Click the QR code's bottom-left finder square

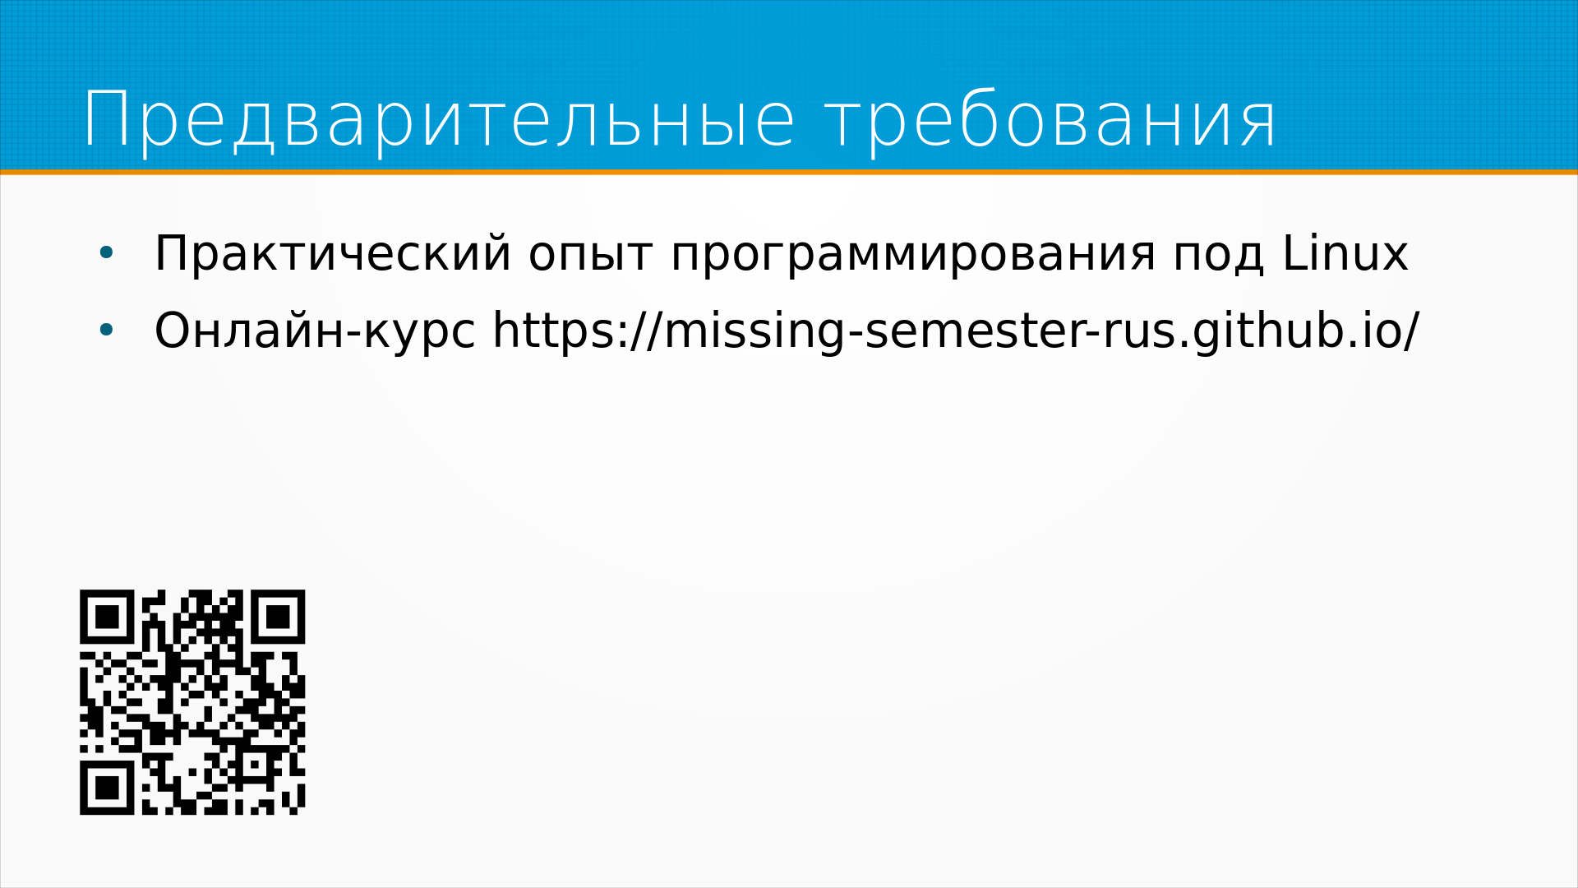coord(107,788)
